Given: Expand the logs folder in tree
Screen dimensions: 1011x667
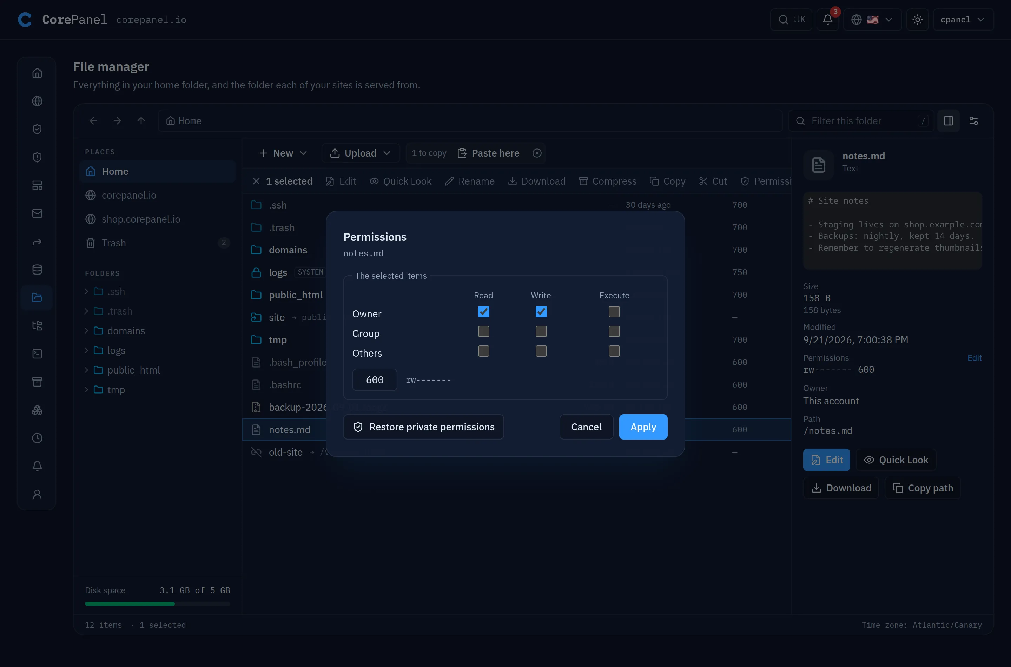Looking at the screenshot, I should click(x=86, y=350).
